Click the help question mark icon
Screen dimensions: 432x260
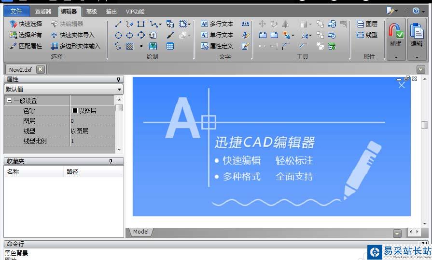(416, 11)
